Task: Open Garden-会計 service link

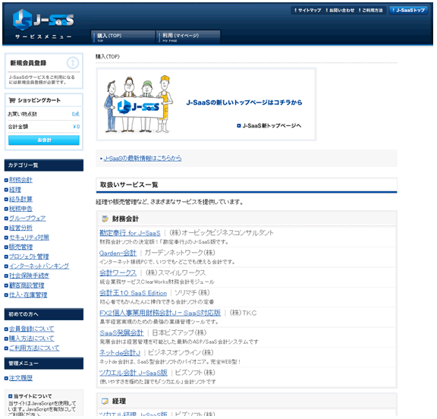Action: 118,253
